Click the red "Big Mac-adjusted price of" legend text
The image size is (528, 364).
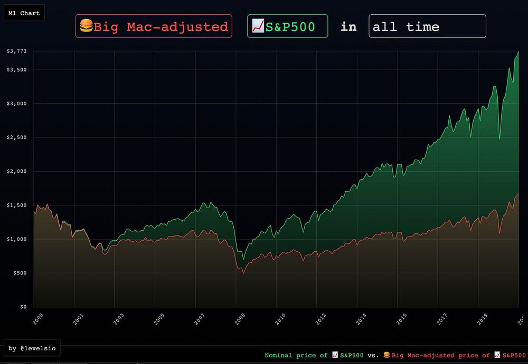click(x=441, y=355)
